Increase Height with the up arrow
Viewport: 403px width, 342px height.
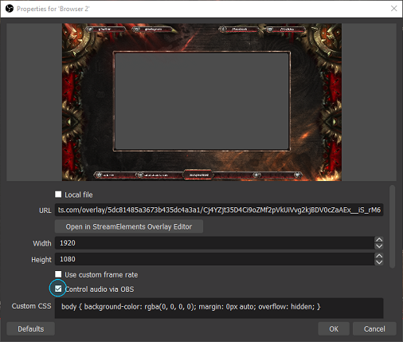(x=379, y=256)
